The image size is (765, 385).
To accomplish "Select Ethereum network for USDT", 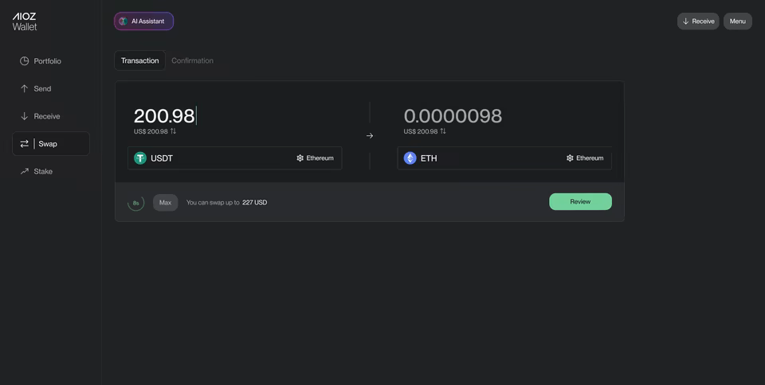I will [x=316, y=158].
